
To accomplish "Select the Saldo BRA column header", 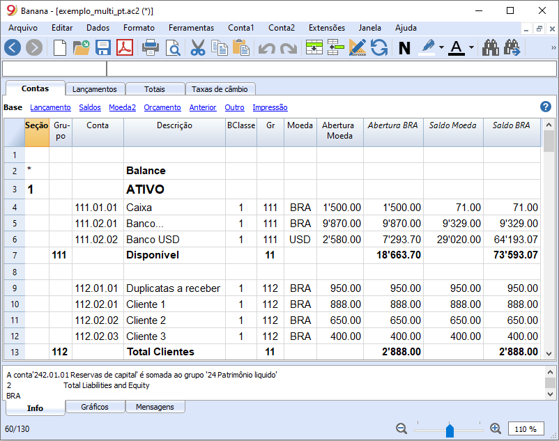I will coord(512,132).
